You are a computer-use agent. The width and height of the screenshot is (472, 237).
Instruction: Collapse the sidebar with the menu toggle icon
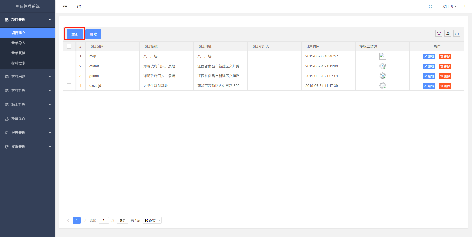coord(65,7)
